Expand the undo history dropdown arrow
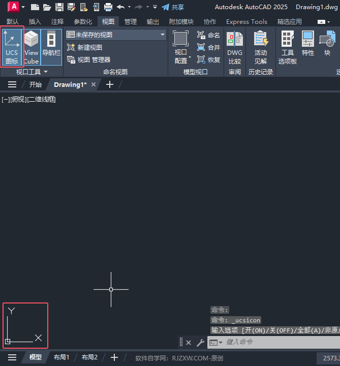340x366 pixels. 129,7
